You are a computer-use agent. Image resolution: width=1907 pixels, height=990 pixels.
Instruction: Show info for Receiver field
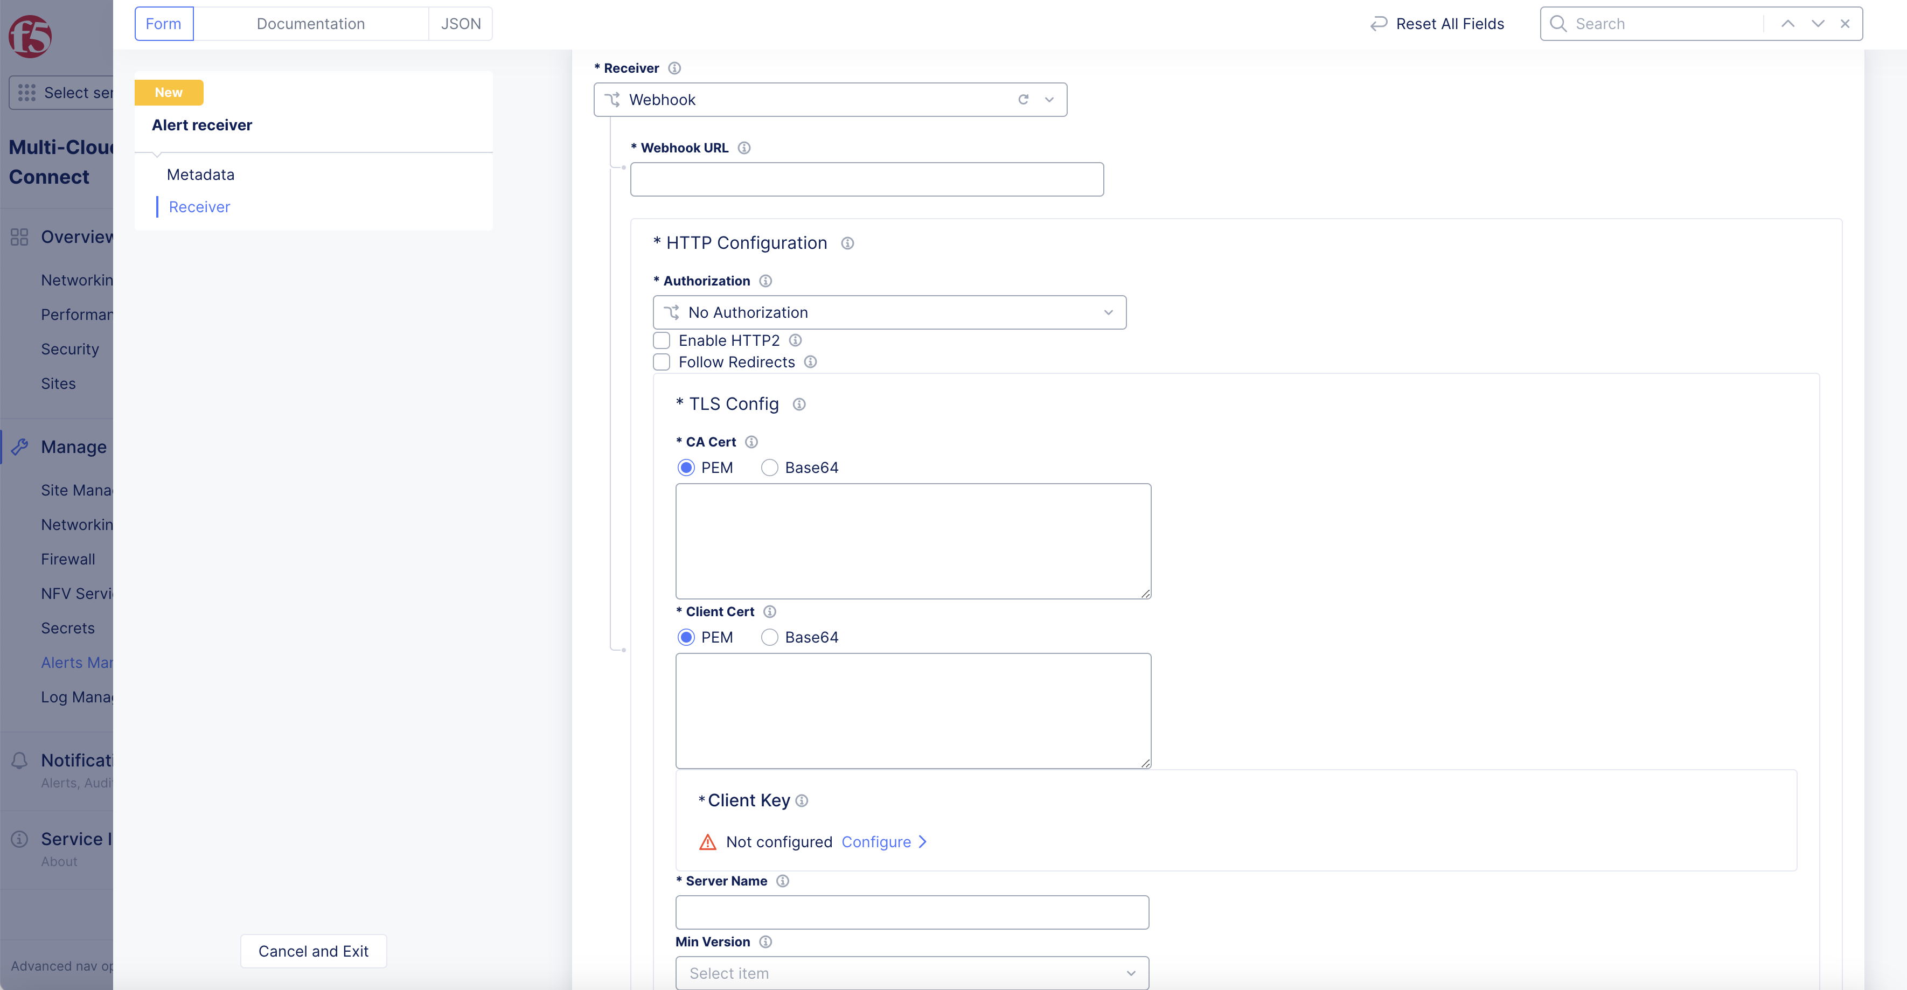pyautogui.click(x=674, y=68)
